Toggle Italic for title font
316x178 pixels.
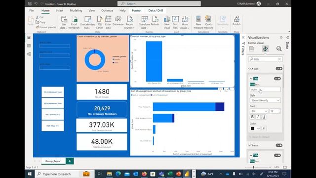pyautogui.click(x=258, y=117)
